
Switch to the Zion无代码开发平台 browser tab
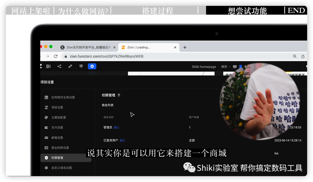click(x=88, y=47)
